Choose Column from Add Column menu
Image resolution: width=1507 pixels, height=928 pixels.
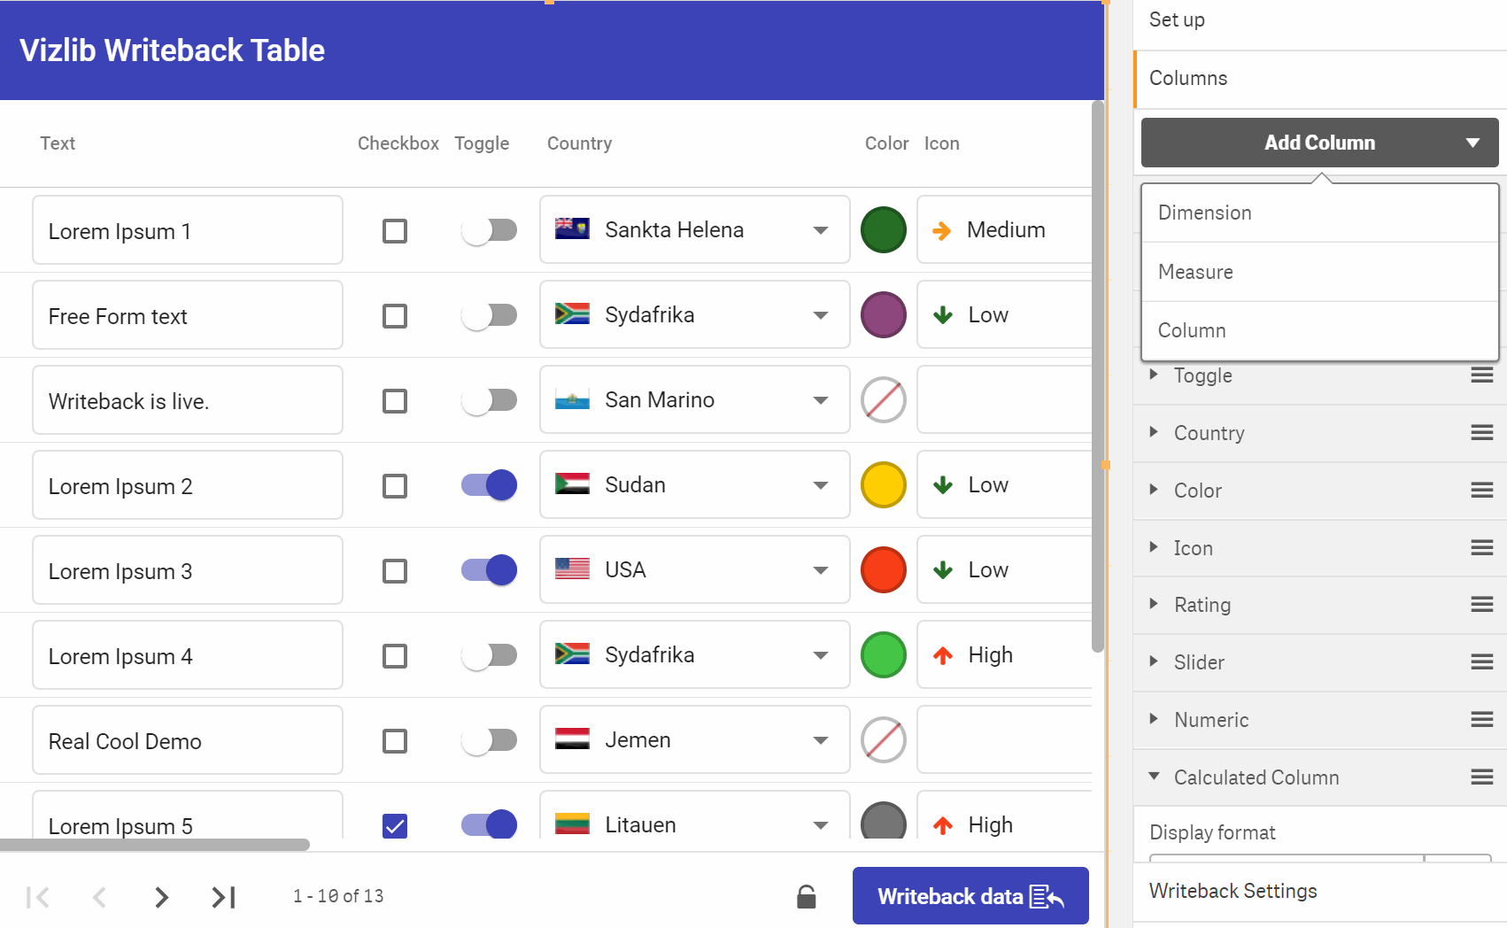tap(1319, 330)
